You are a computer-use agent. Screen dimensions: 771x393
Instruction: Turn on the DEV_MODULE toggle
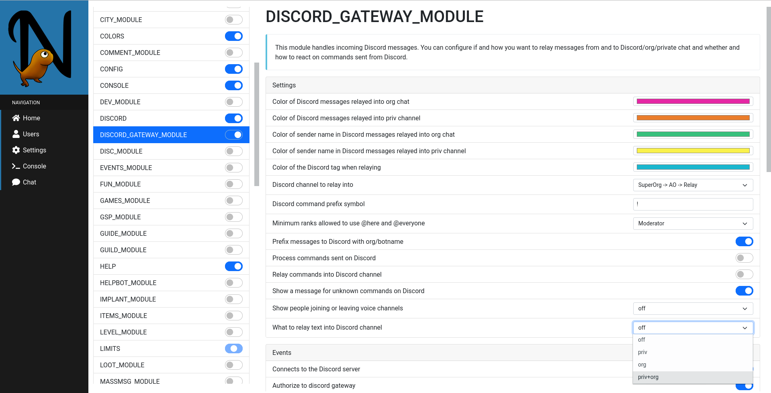(234, 102)
